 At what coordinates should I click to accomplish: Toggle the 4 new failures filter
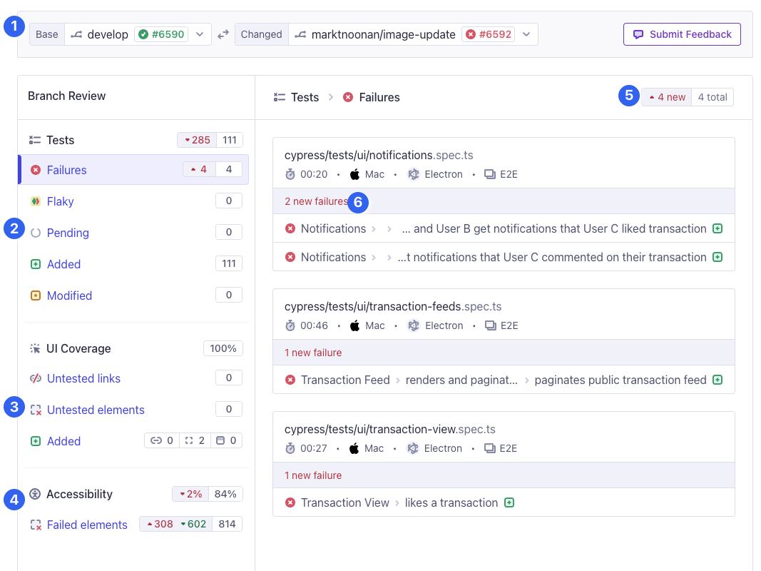(667, 97)
